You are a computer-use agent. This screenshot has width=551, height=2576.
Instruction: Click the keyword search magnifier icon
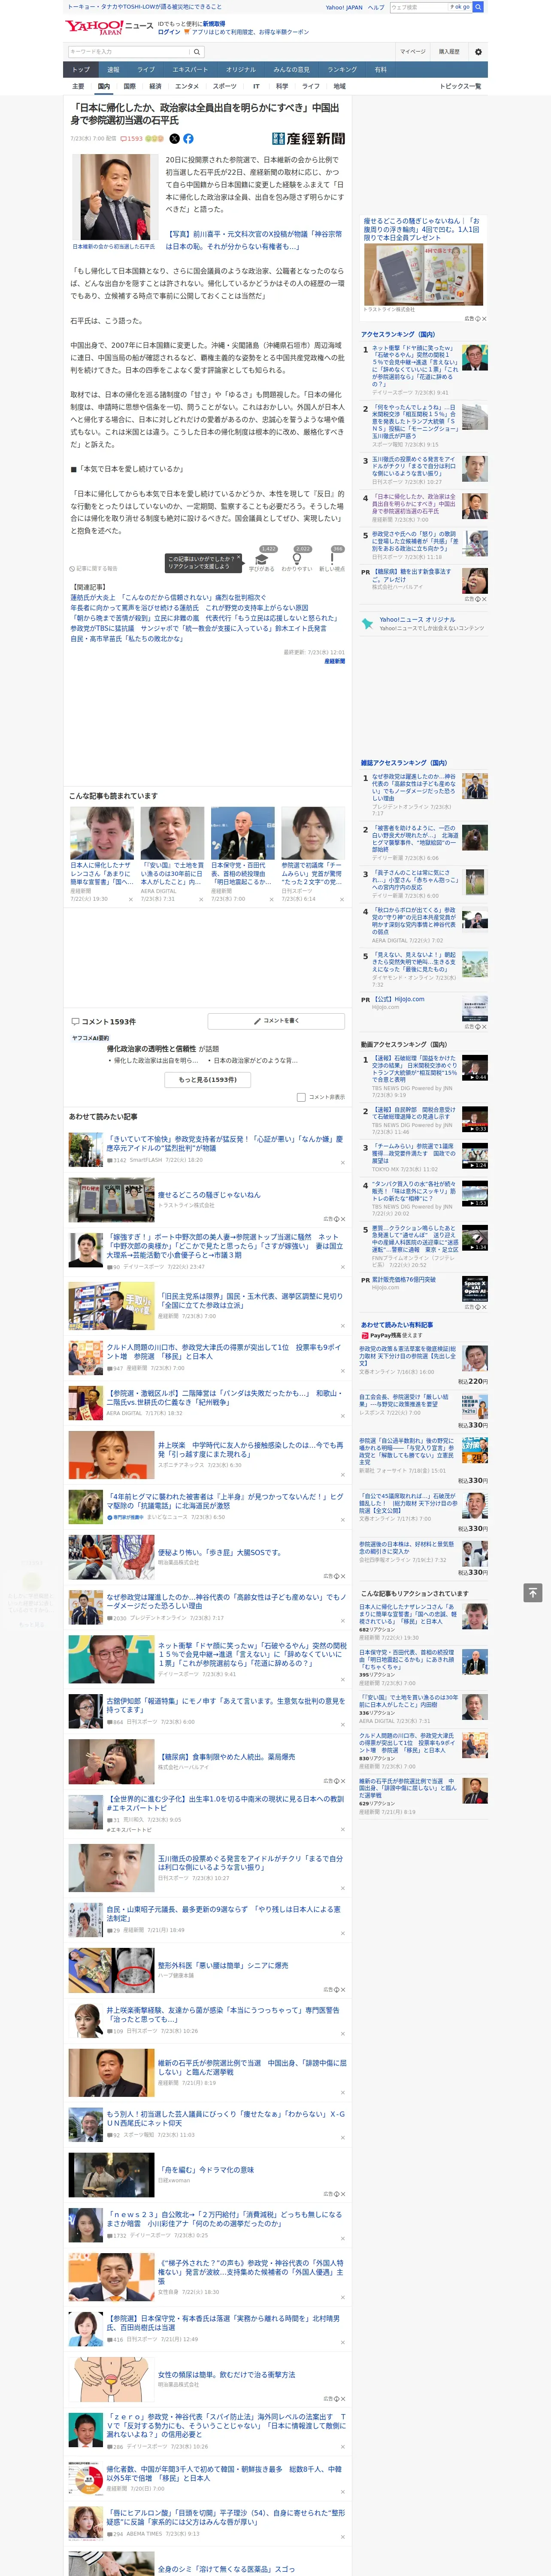point(197,51)
